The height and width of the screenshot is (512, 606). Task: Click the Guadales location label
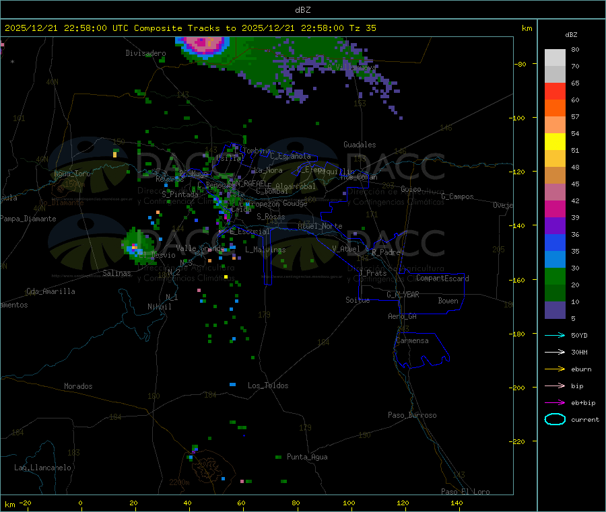(360, 145)
